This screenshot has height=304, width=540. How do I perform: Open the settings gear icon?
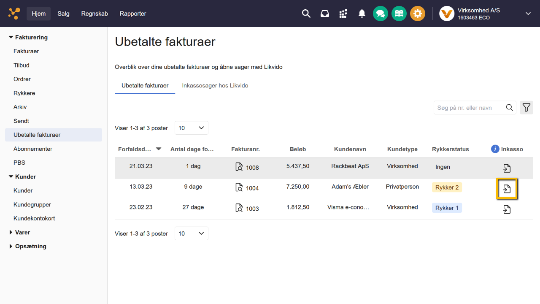tap(418, 13)
